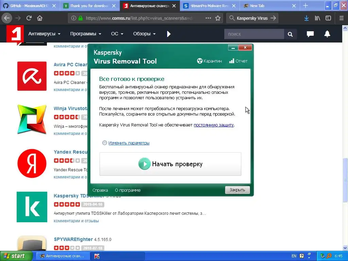Expand the Антивирусы dropdown menu
The height and width of the screenshot is (261, 348).
click(45, 34)
